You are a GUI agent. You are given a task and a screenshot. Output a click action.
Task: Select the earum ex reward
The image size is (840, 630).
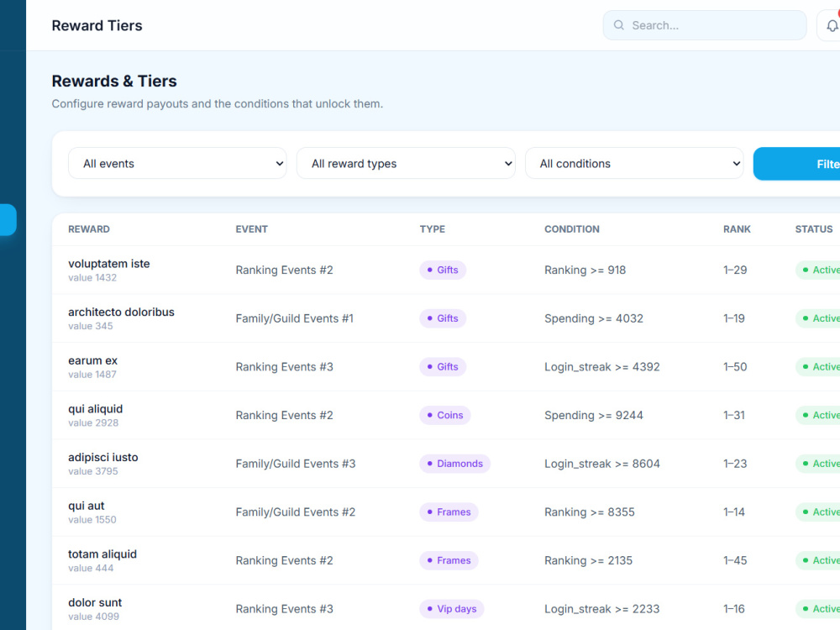pyautogui.click(x=92, y=360)
